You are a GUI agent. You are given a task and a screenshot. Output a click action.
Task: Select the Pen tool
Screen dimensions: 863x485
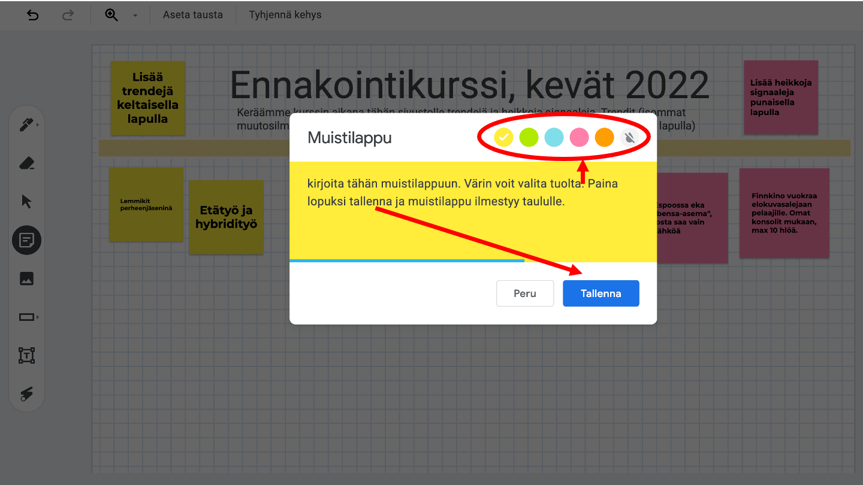26,125
